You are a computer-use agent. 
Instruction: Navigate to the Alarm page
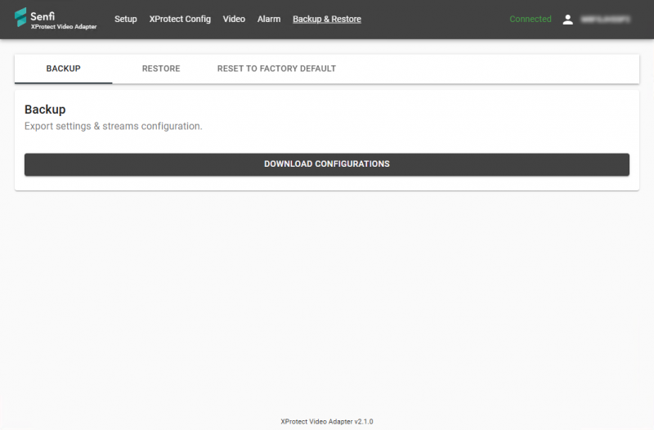269,19
